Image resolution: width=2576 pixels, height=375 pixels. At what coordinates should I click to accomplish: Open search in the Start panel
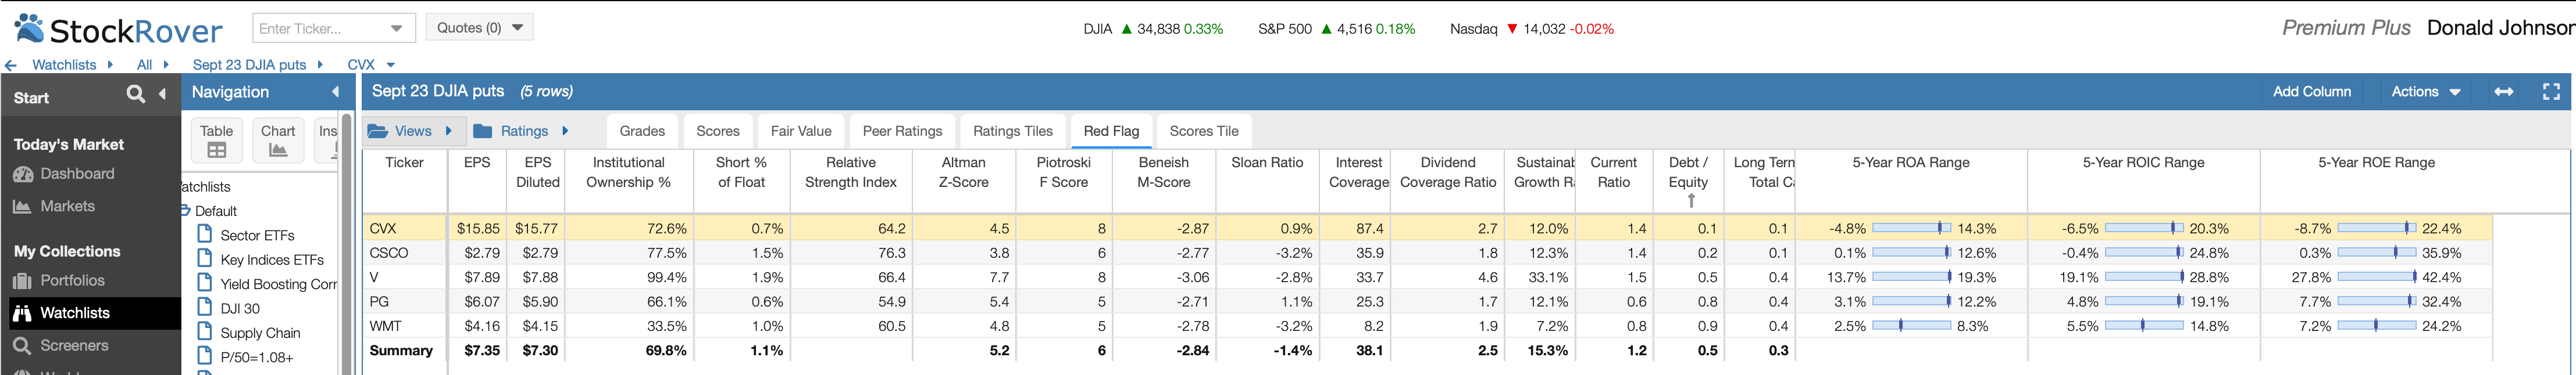click(x=136, y=94)
